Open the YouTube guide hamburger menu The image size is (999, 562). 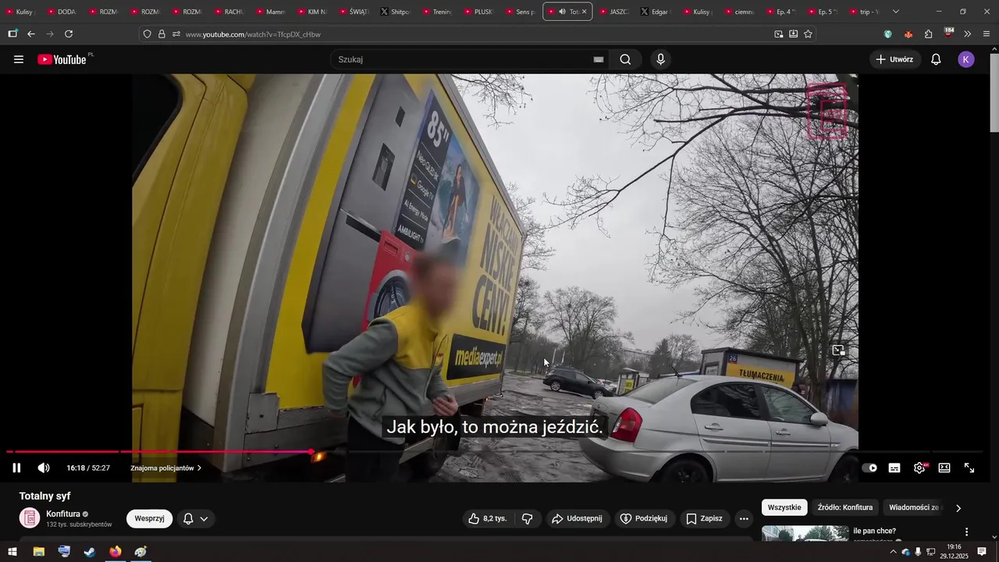coord(19,59)
